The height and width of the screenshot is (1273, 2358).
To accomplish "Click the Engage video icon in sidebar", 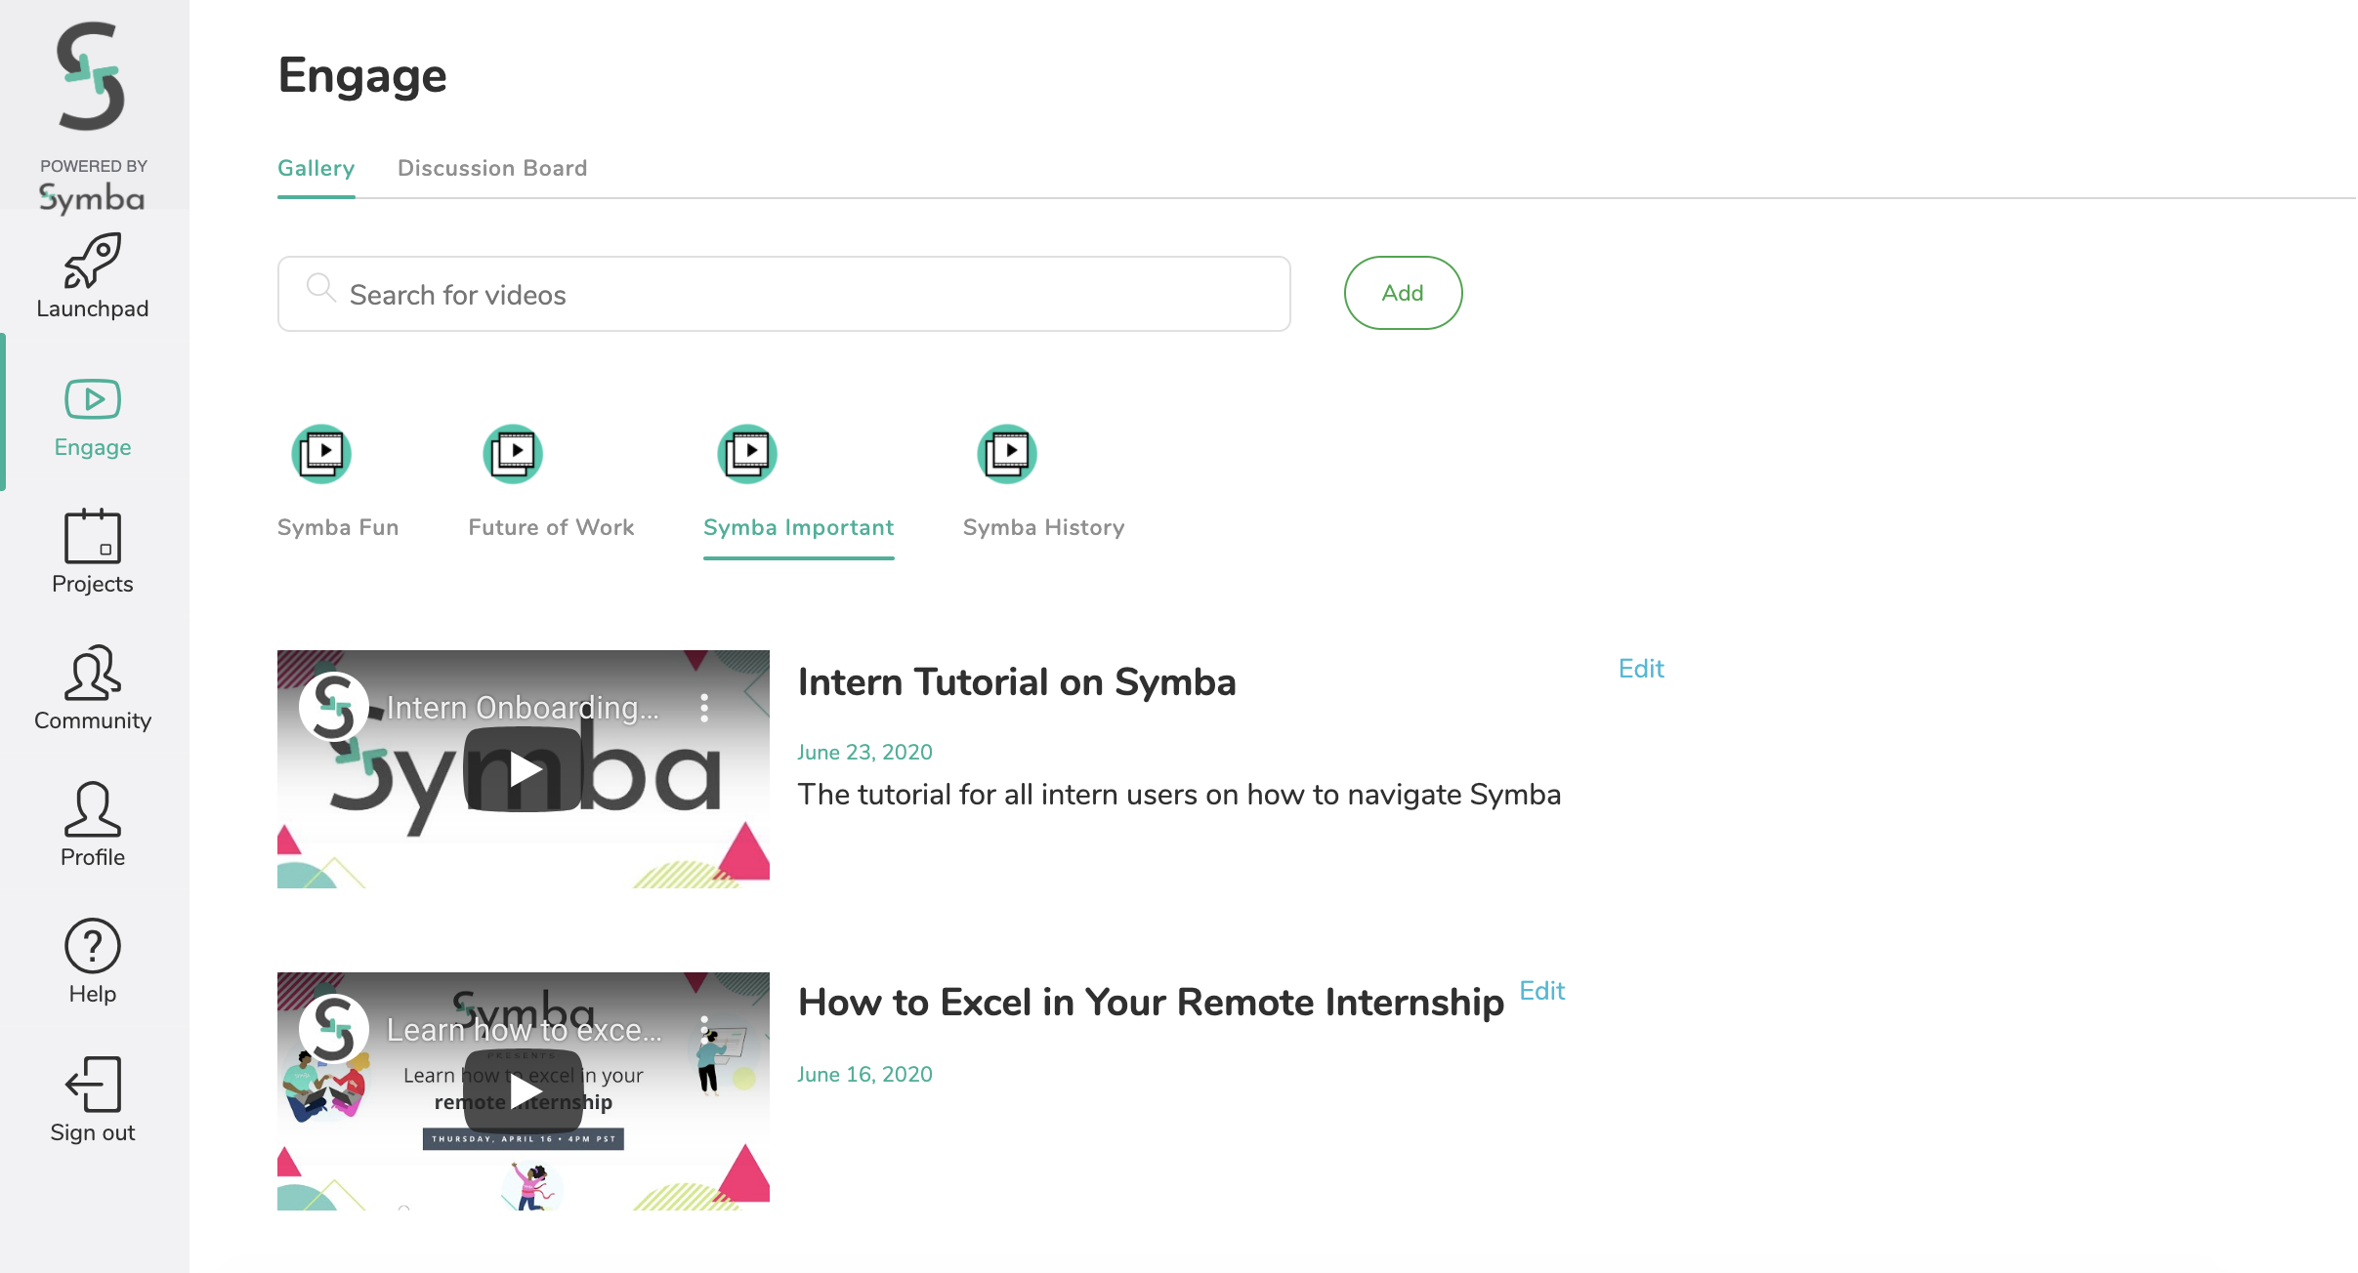I will (x=93, y=399).
